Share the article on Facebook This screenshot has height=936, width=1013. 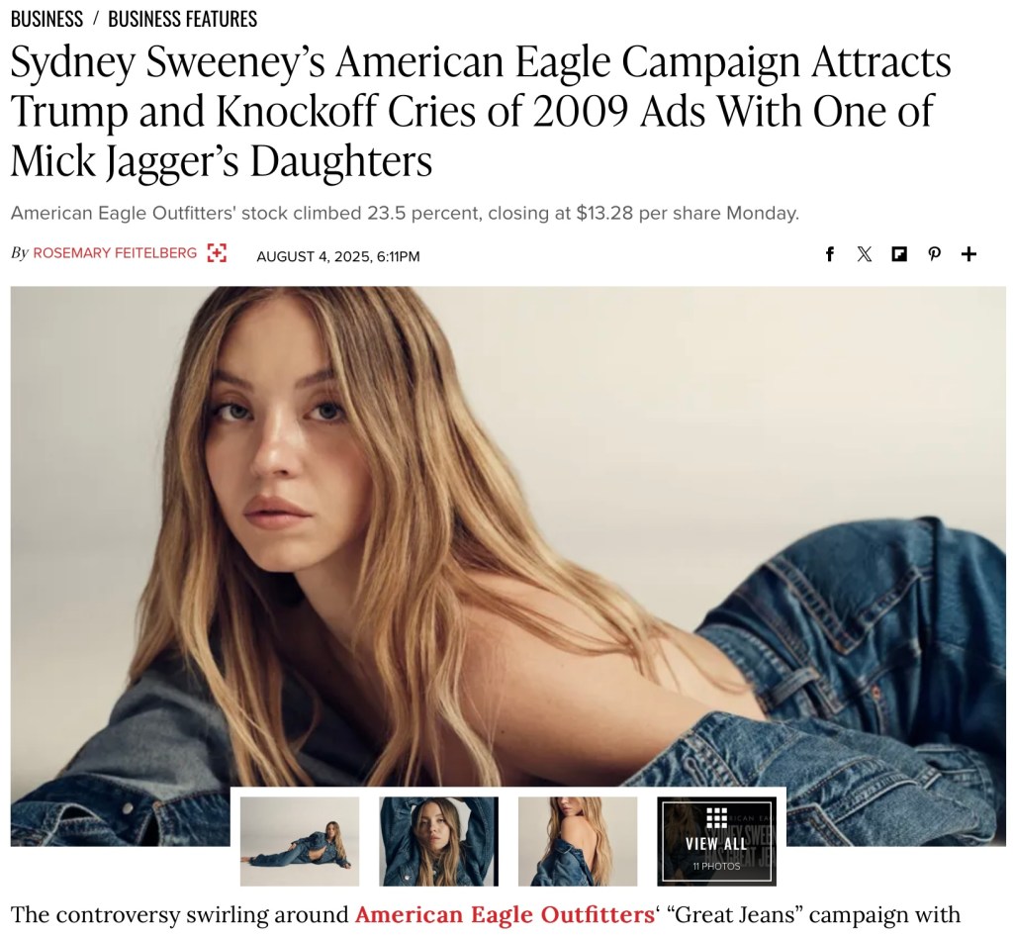coord(830,254)
